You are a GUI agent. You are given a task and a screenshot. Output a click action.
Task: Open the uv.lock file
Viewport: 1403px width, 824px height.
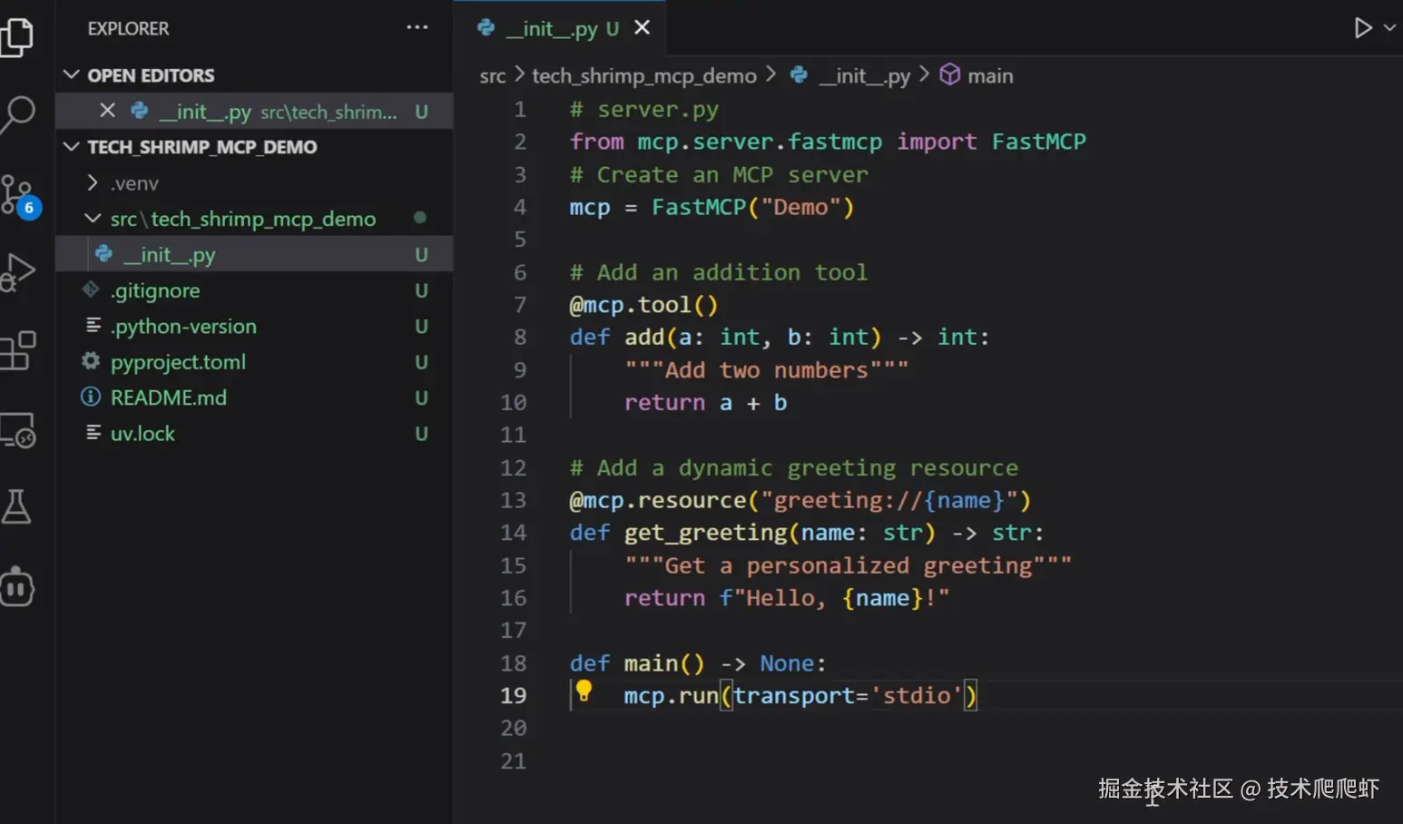point(254,434)
